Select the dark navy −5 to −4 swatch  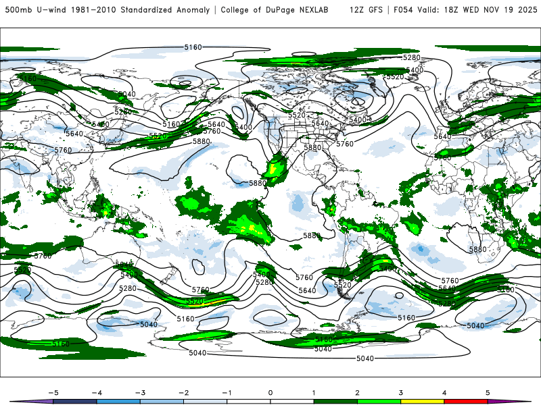click(x=75, y=402)
